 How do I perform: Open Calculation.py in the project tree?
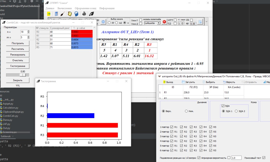point(10,108)
